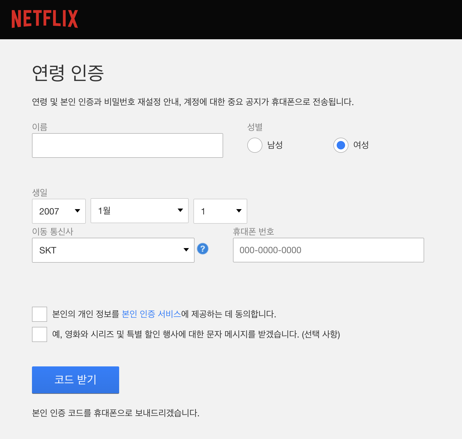The height and width of the screenshot is (439, 462).
Task: Click the 이동 통신사 label text
Action: pyautogui.click(x=53, y=232)
